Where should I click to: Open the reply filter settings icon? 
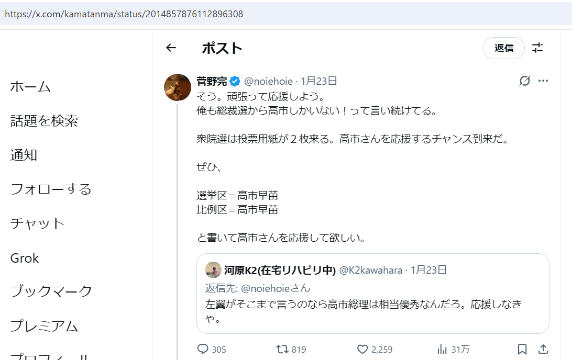[537, 48]
